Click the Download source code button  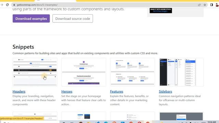[73, 18]
